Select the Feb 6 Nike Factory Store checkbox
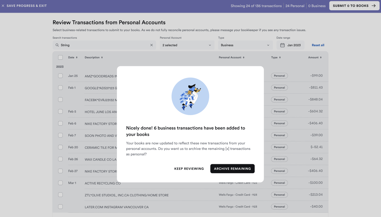This screenshot has width=381, height=217. coord(60,123)
